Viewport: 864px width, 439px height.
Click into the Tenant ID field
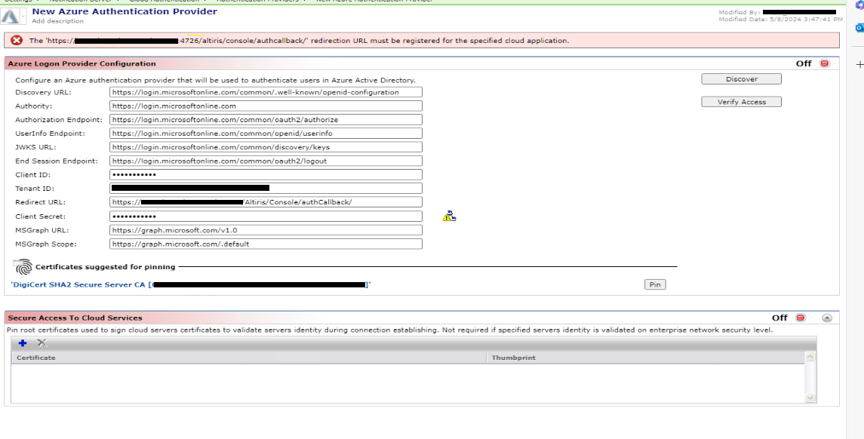click(x=266, y=189)
